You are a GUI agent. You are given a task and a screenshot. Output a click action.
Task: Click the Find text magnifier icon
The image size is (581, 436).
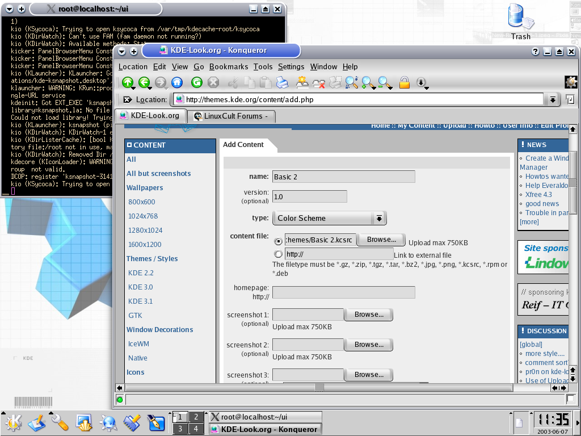pos(351,82)
